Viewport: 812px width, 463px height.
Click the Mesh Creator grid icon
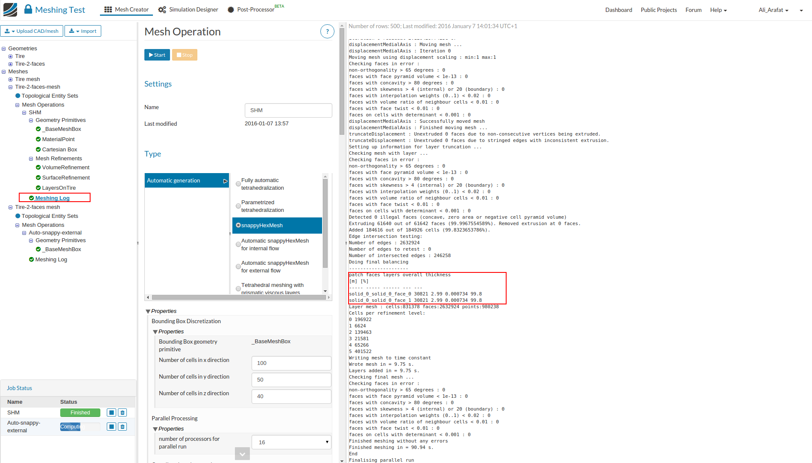(x=108, y=9)
